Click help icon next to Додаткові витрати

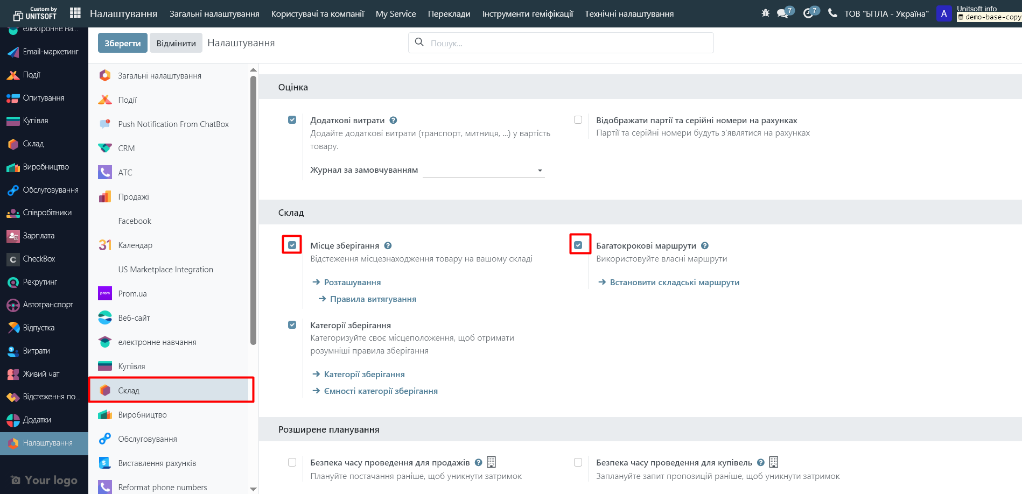click(393, 121)
